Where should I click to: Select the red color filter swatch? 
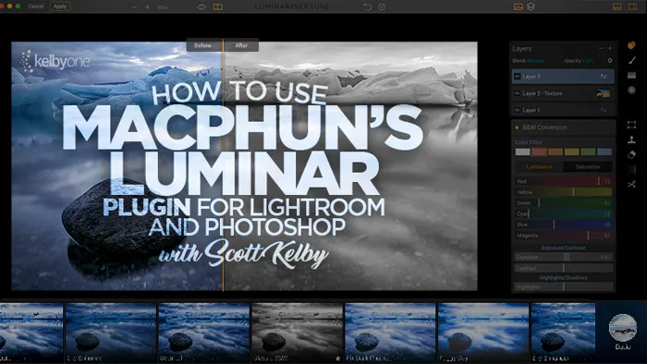(539, 152)
